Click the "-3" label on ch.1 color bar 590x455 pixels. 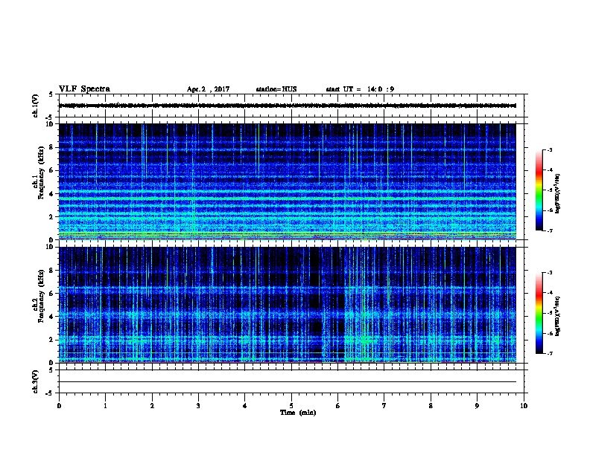click(x=550, y=150)
